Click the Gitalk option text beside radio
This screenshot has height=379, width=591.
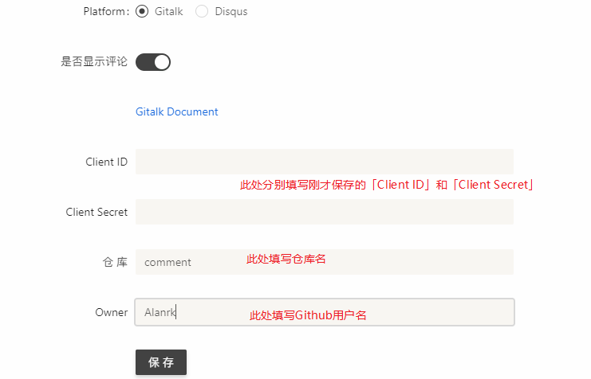tap(169, 12)
